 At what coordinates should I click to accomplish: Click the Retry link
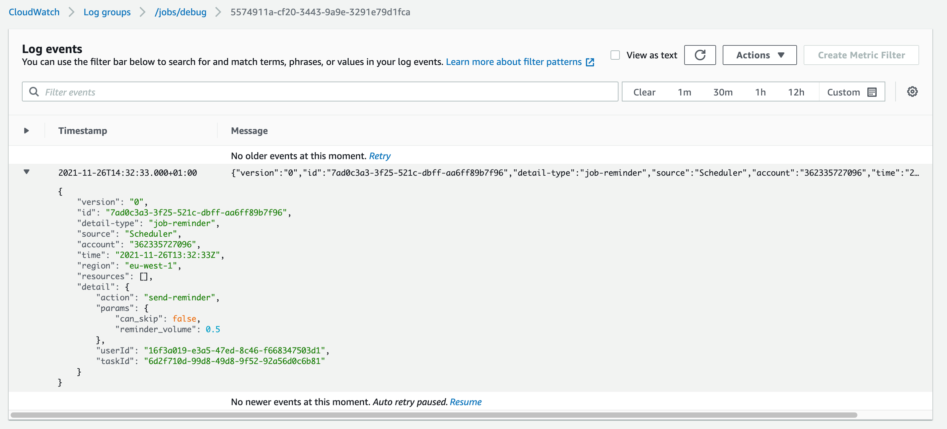pos(380,156)
